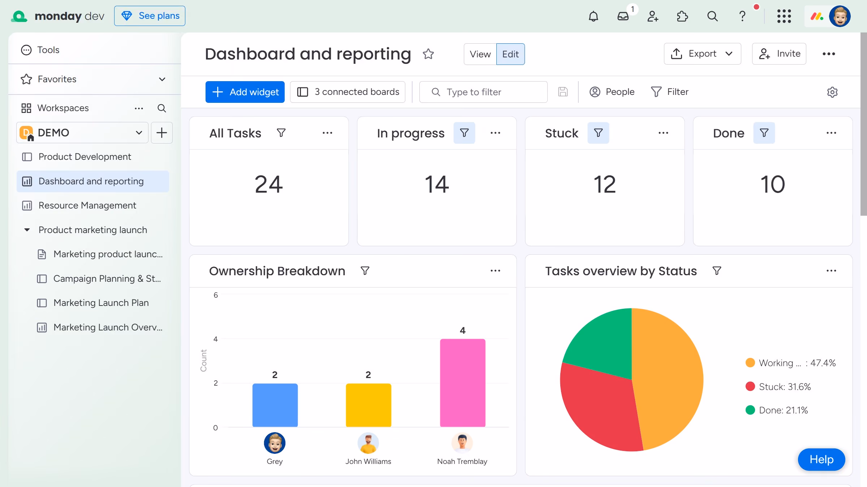Screen dimensions: 867x487
Task: Click the save filter disk icon
Action: [563, 92]
